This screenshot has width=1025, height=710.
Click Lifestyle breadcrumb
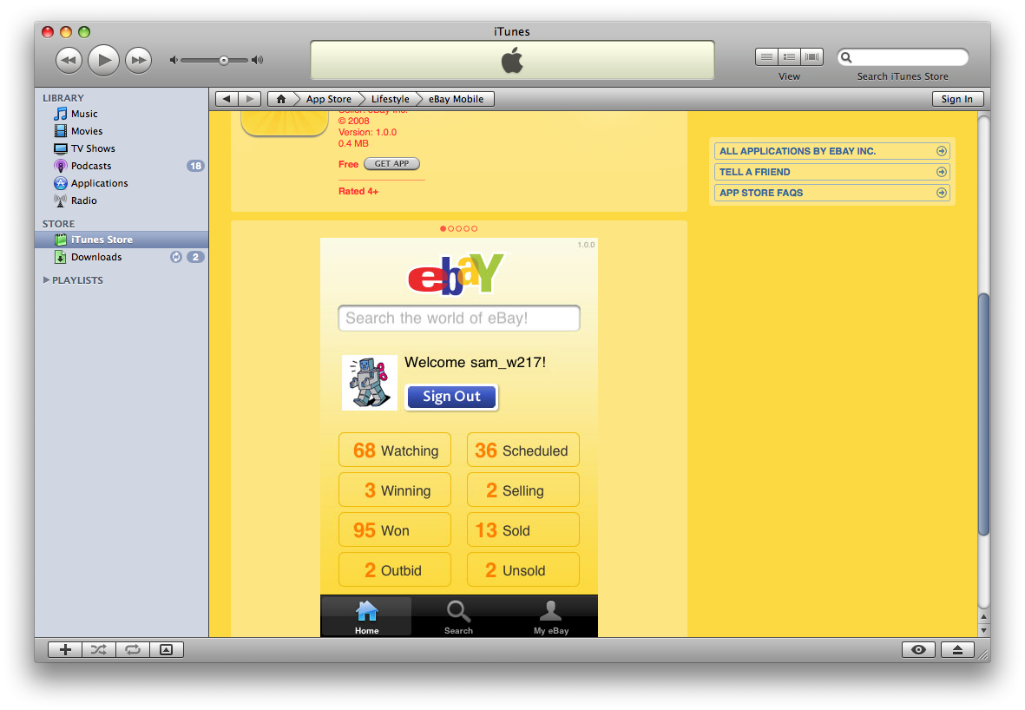click(391, 99)
